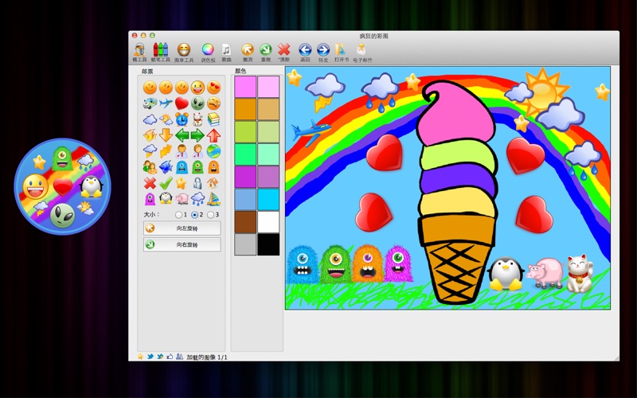Screen dimensions: 637x398
Task: Pick the red X stamp in the palette
Action: (150, 183)
